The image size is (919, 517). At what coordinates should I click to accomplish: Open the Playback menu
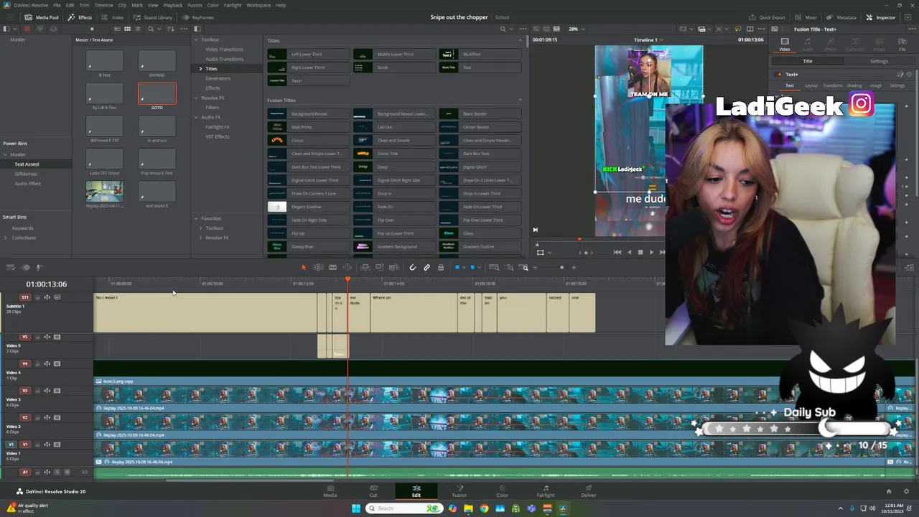[x=173, y=5]
